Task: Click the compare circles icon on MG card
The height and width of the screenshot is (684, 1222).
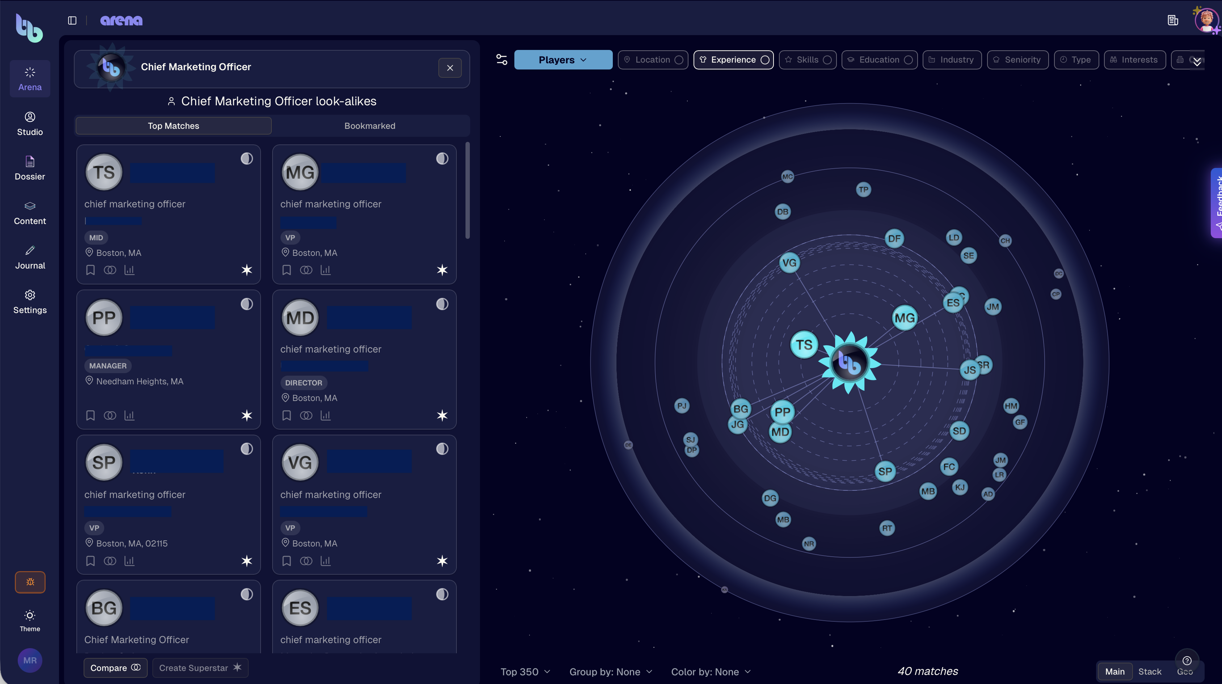Action: pos(306,270)
